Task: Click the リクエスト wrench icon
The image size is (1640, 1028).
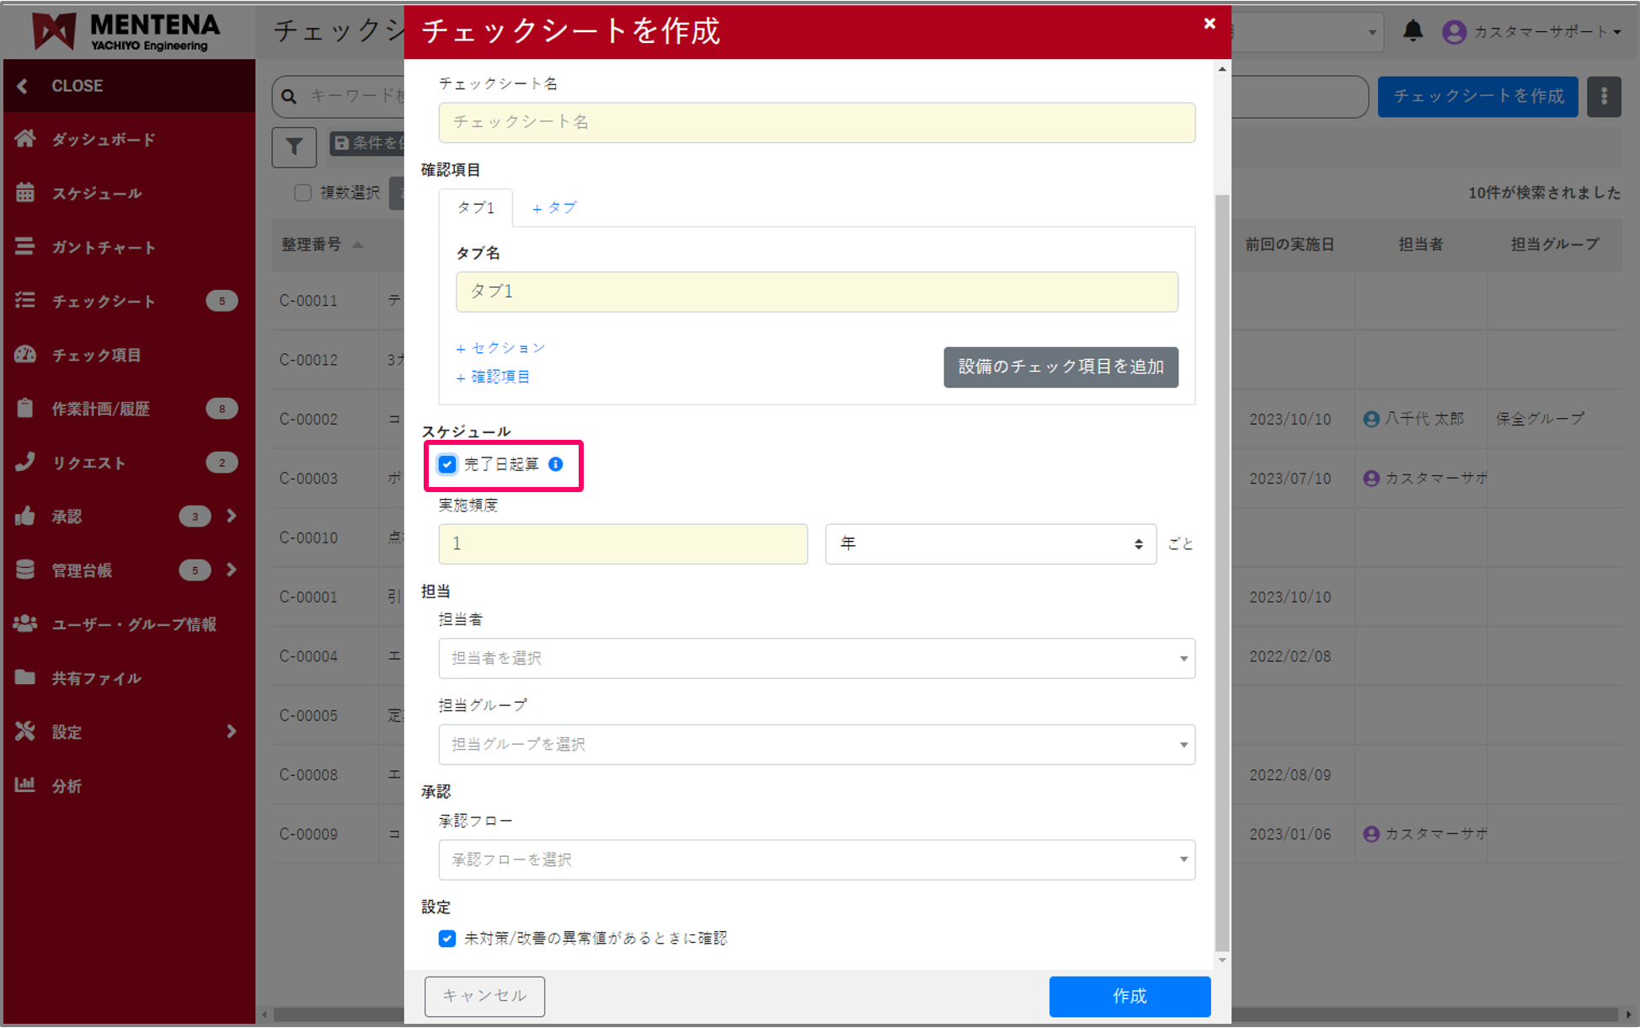Action: tap(25, 462)
